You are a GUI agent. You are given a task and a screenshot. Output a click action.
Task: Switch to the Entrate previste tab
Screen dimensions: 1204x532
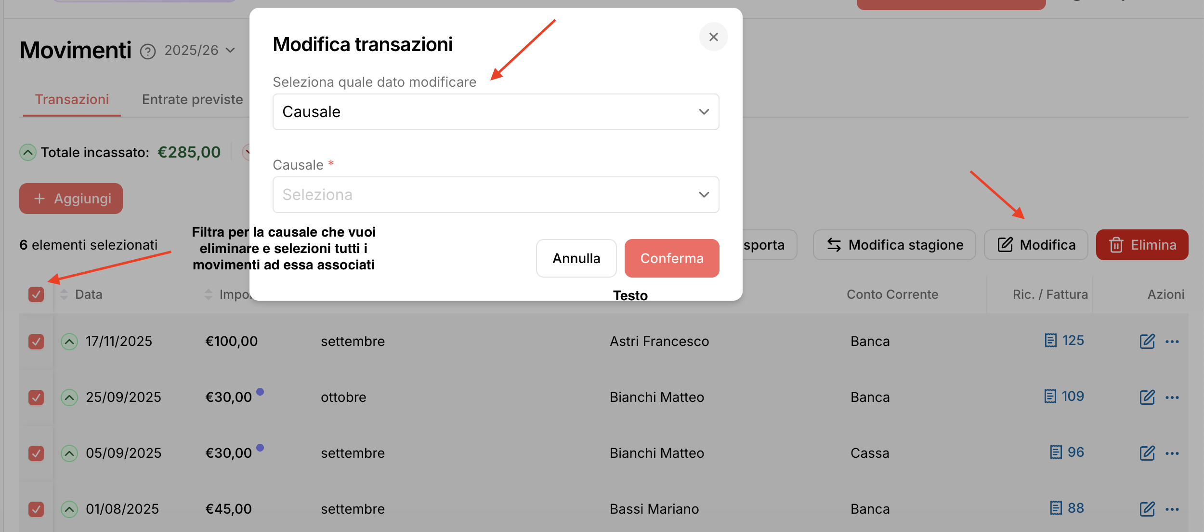click(192, 99)
